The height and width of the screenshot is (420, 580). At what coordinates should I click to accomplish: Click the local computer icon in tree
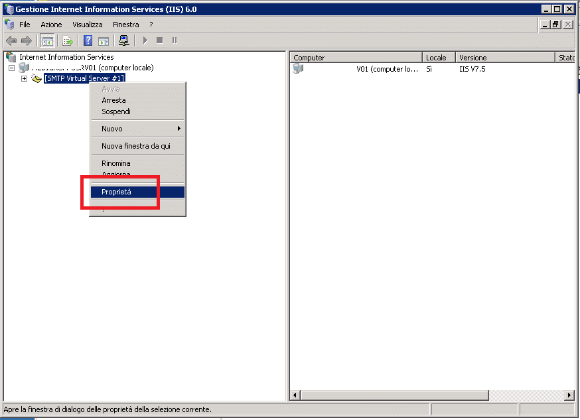pos(24,68)
